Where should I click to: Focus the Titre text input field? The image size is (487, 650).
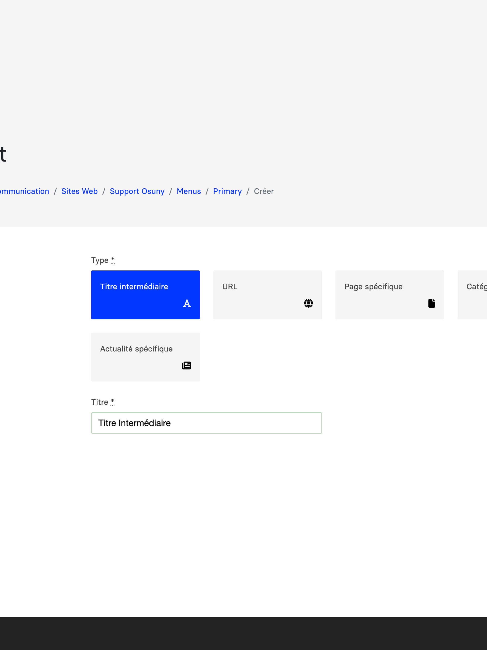pos(206,423)
